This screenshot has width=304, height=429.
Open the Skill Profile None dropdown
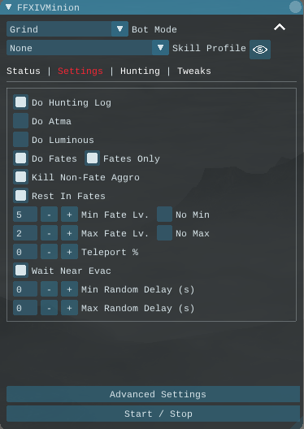[x=88, y=48]
